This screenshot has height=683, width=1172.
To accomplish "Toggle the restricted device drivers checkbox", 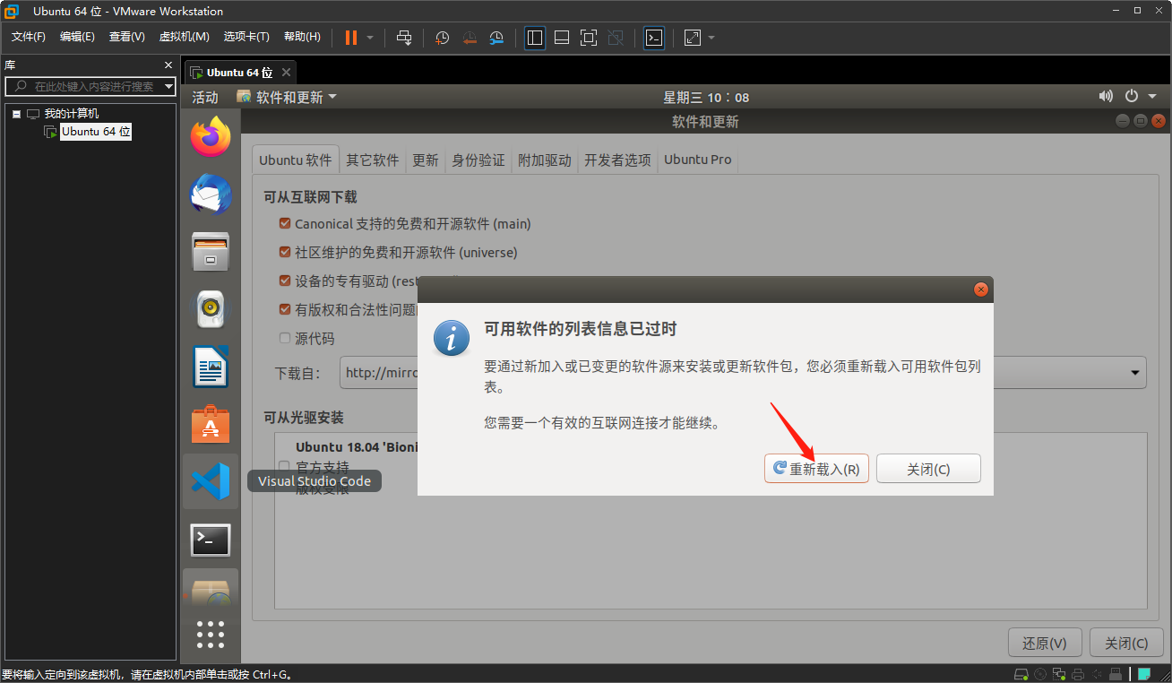I will coord(285,281).
